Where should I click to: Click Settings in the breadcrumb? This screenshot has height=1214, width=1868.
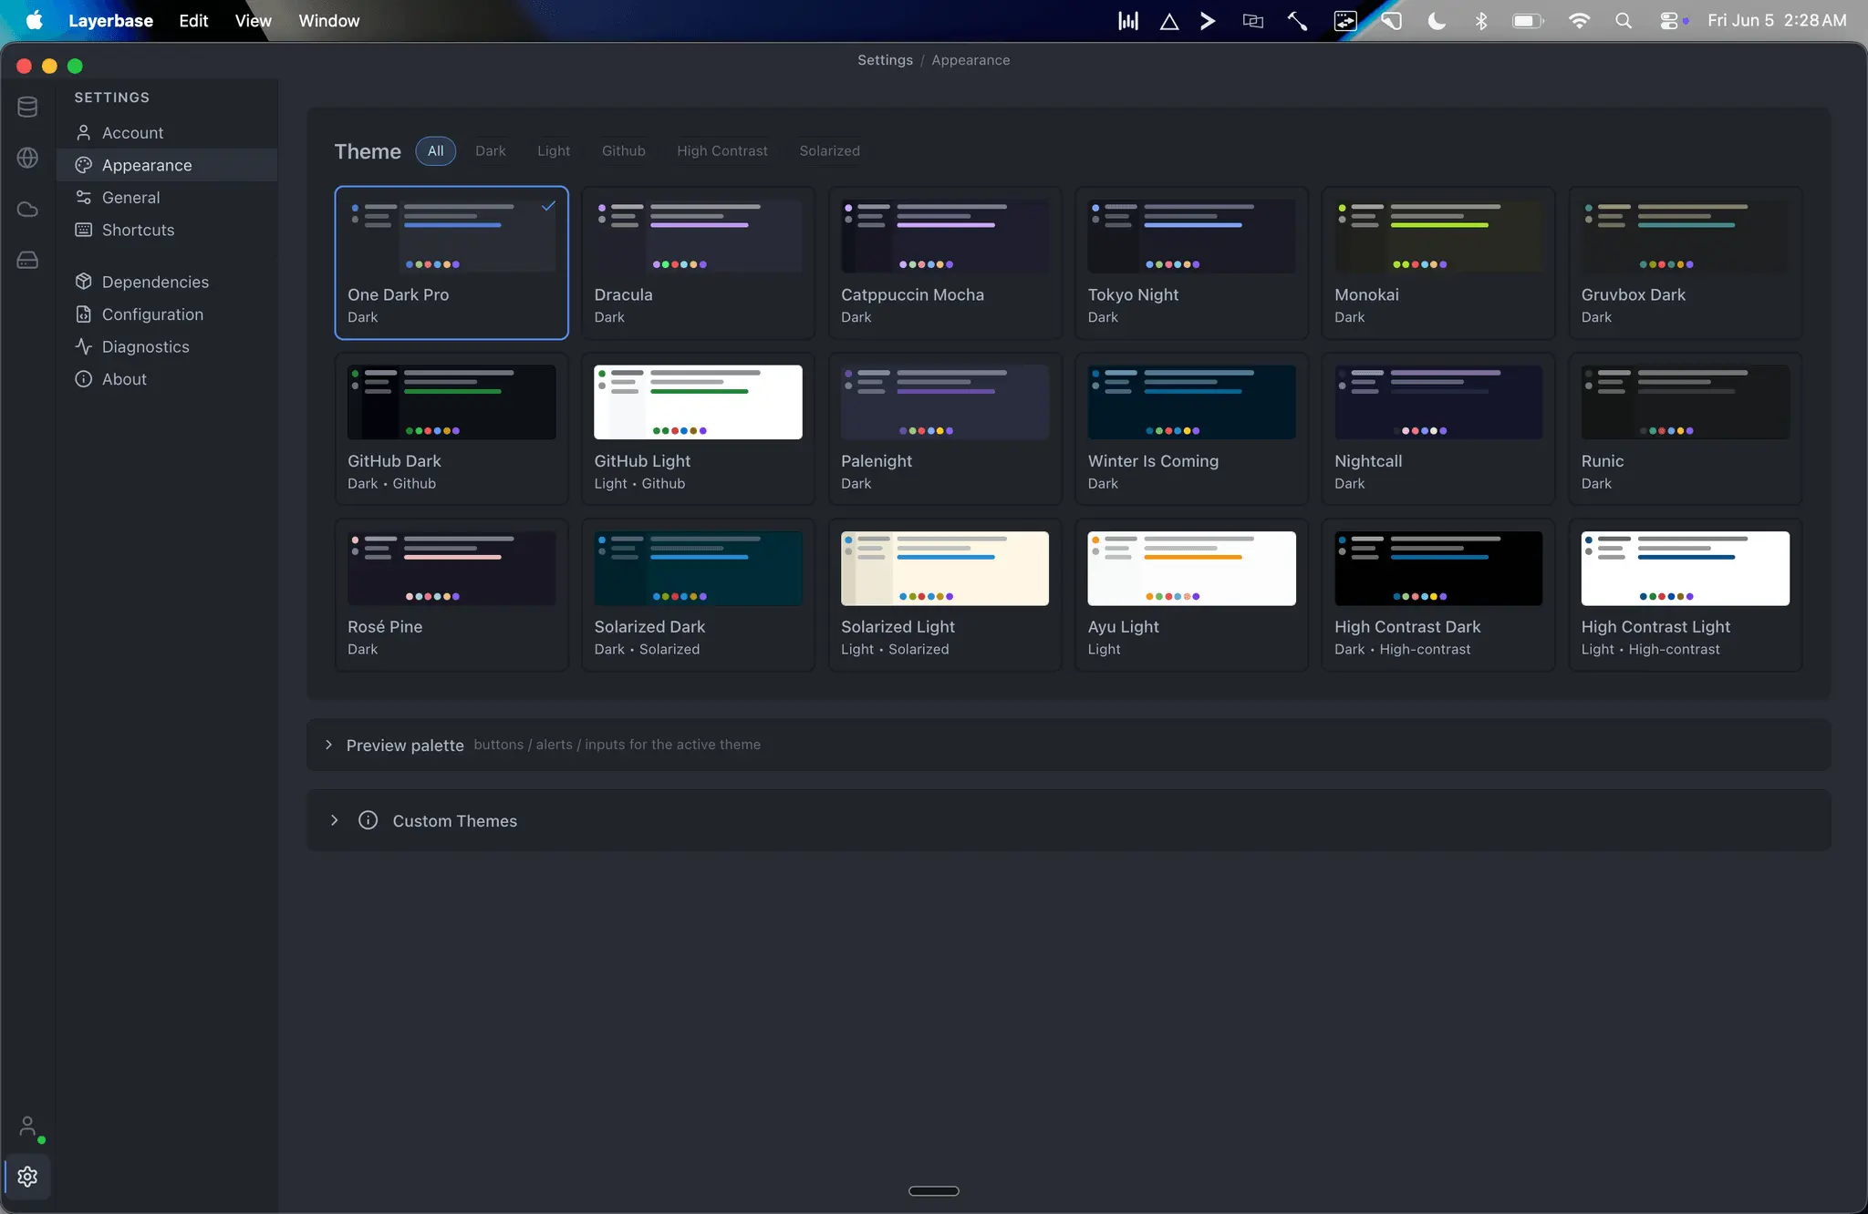[x=885, y=60]
